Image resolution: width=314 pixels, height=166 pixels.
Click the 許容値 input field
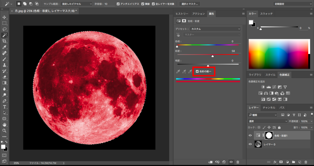109,4
